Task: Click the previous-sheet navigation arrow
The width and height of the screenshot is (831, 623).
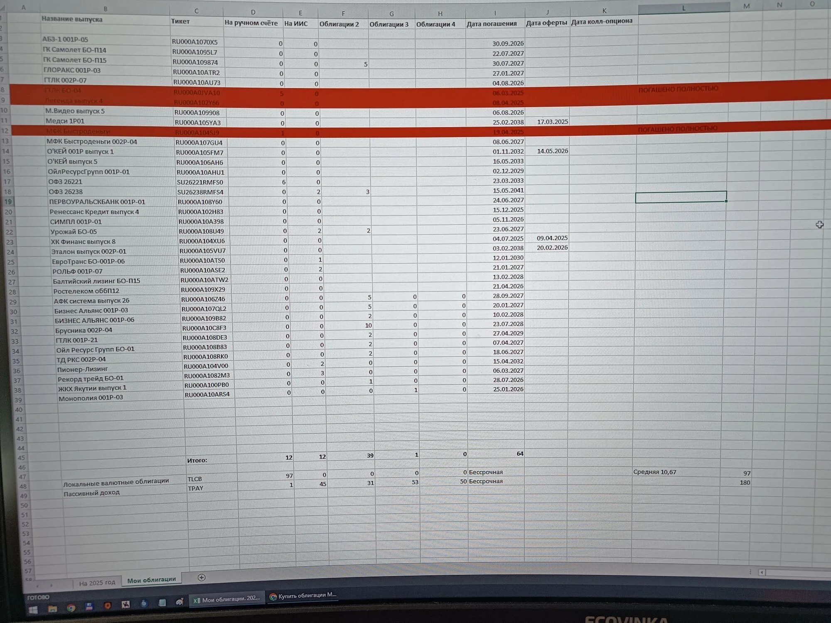Action: pyautogui.click(x=37, y=586)
